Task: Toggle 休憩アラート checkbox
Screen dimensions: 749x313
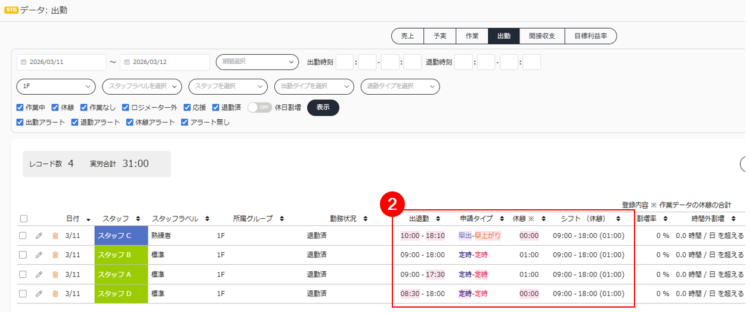Action: click(x=129, y=122)
